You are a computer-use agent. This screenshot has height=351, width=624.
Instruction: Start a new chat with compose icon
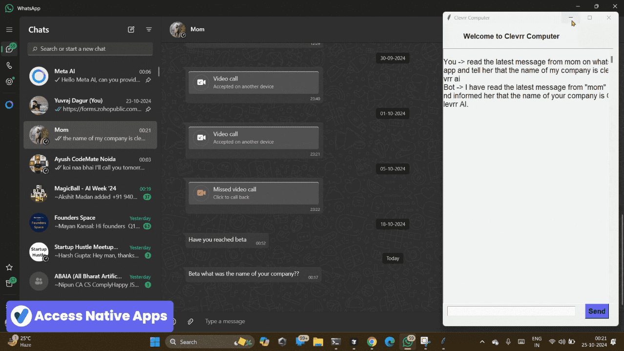131,30
